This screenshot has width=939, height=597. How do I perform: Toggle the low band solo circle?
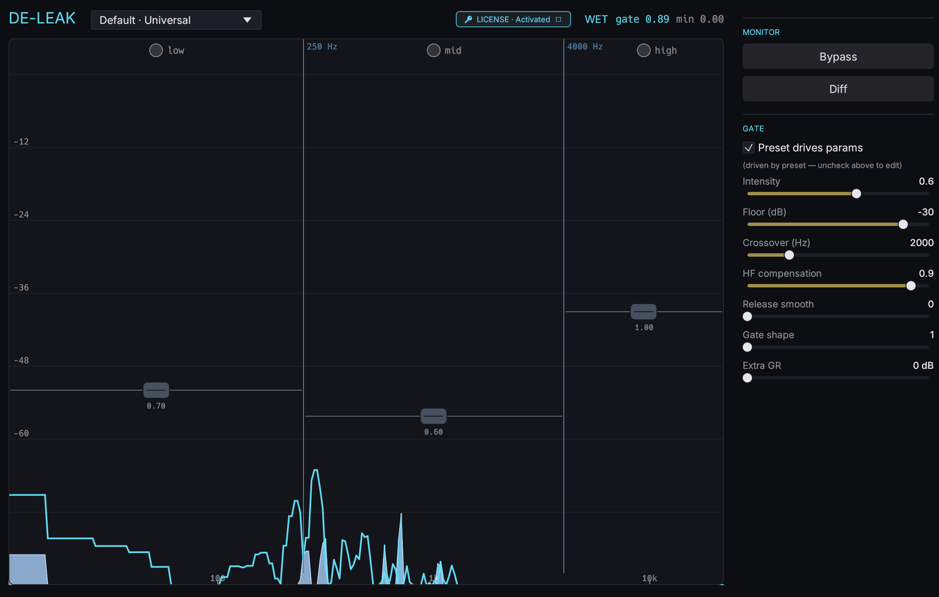156,50
